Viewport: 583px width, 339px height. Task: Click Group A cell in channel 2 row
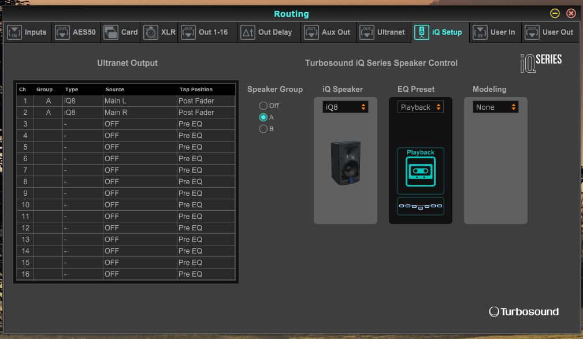pos(49,113)
